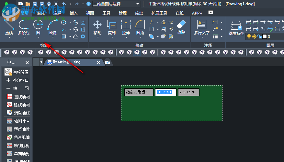
Task: Select the 擦除 eraser tool
Action: coord(181,27)
